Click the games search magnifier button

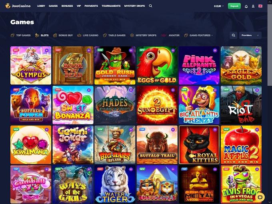click(x=233, y=35)
